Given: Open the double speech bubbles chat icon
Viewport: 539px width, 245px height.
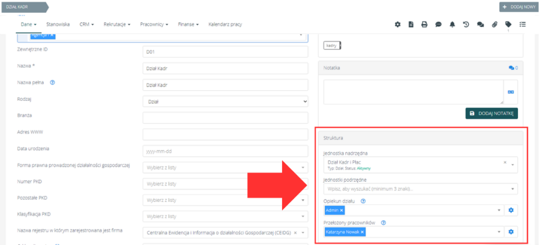Looking at the screenshot, I should [x=481, y=24].
